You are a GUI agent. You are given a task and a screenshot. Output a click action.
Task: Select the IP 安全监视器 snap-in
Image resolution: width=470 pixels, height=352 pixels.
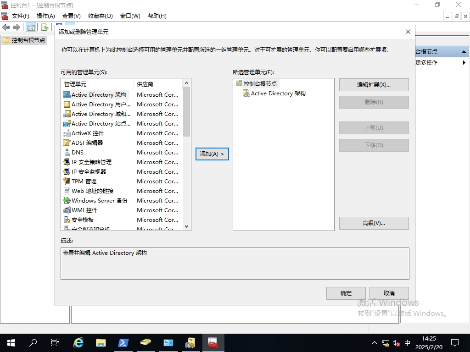click(89, 172)
